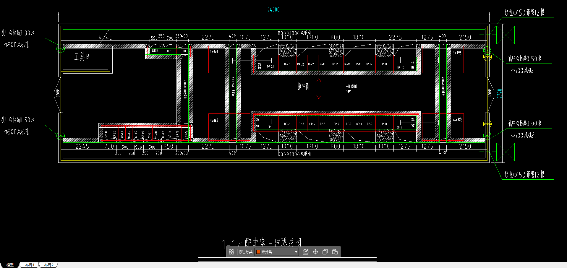Select the 3#配变 transformer label
This screenshot has width=567, height=268.
214,121
